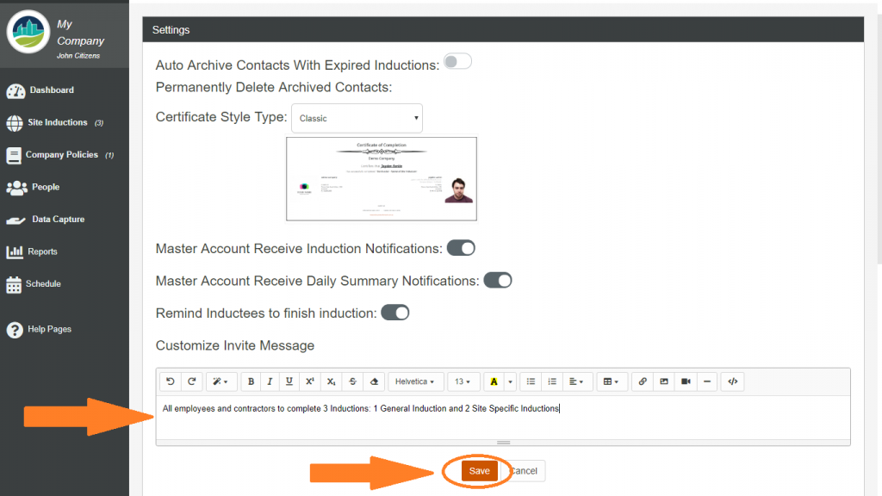Clear formatting using the eraser icon
882x496 pixels.
point(373,381)
